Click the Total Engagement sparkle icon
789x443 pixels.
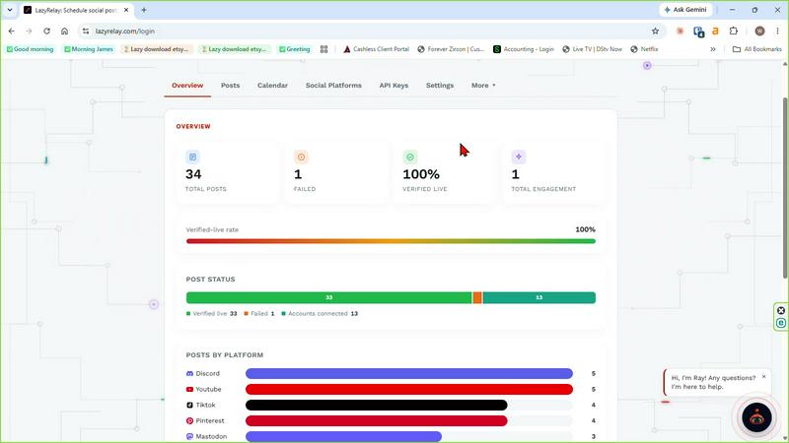click(x=519, y=158)
